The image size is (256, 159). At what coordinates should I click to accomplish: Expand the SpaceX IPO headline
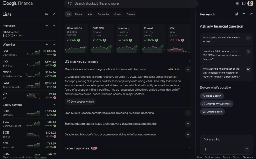coord(188,113)
